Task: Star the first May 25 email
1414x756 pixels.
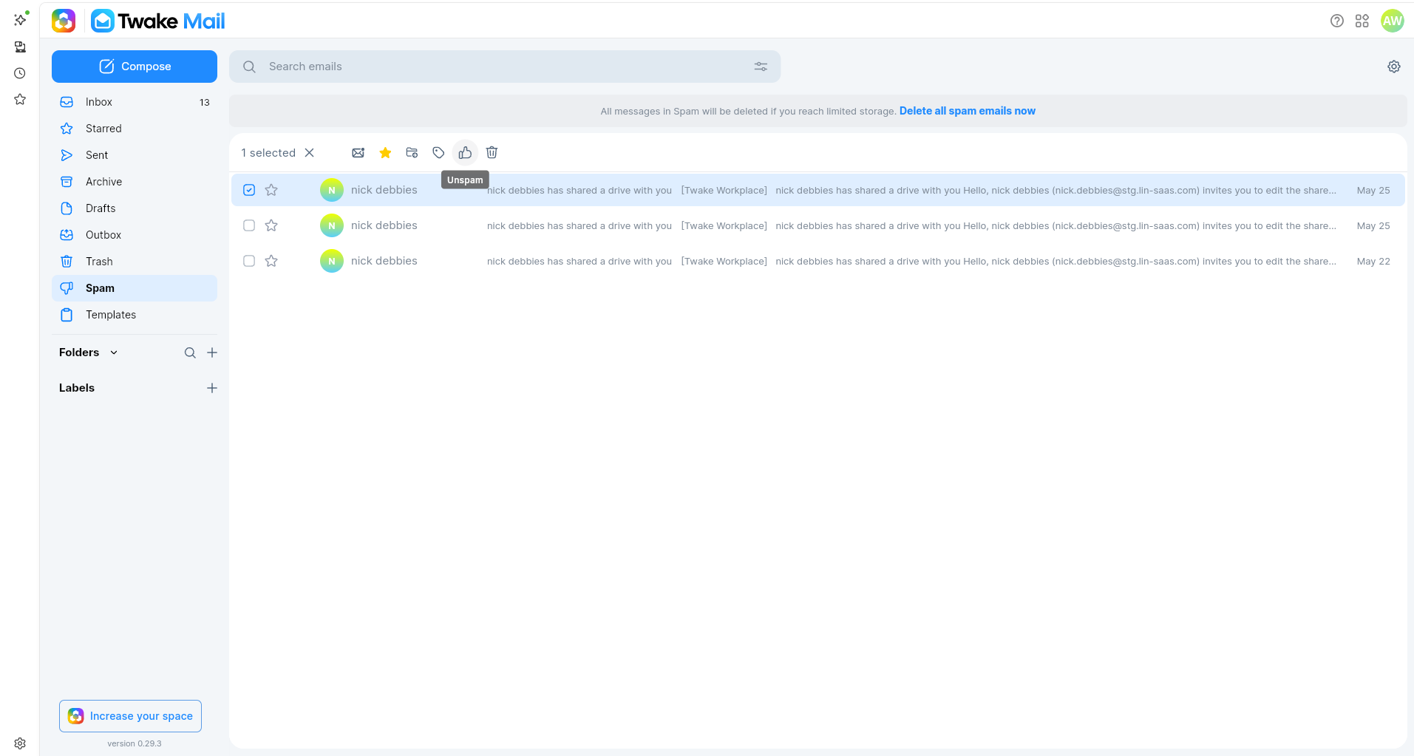Action: tap(271, 190)
